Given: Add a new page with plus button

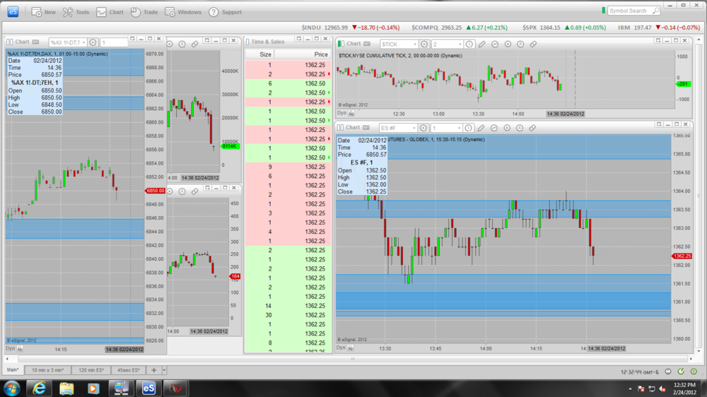Looking at the screenshot, I should pyautogui.click(x=153, y=370).
